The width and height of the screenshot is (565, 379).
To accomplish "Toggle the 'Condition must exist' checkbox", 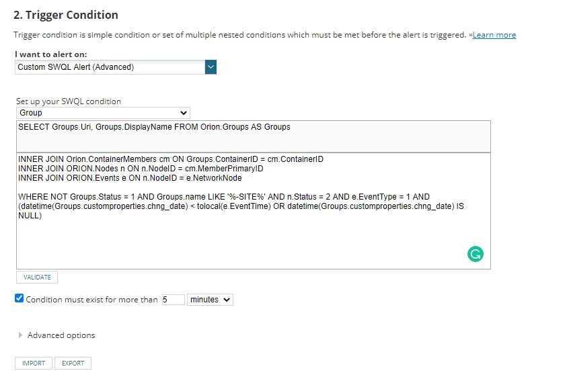I will tap(20, 299).
